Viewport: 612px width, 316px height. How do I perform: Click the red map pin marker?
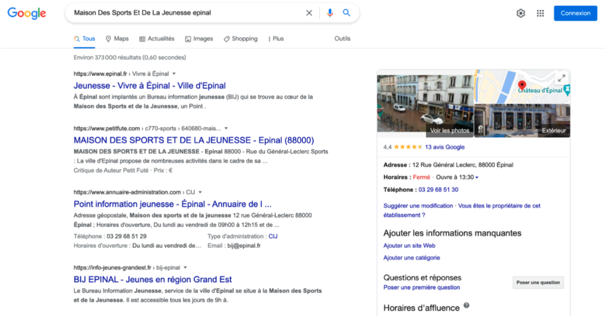(x=522, y=85)
